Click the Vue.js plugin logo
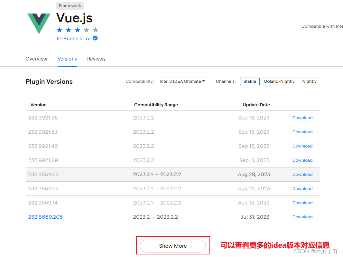Image resolution: width=343 pixels, height=257 pixels. (39, 24)
